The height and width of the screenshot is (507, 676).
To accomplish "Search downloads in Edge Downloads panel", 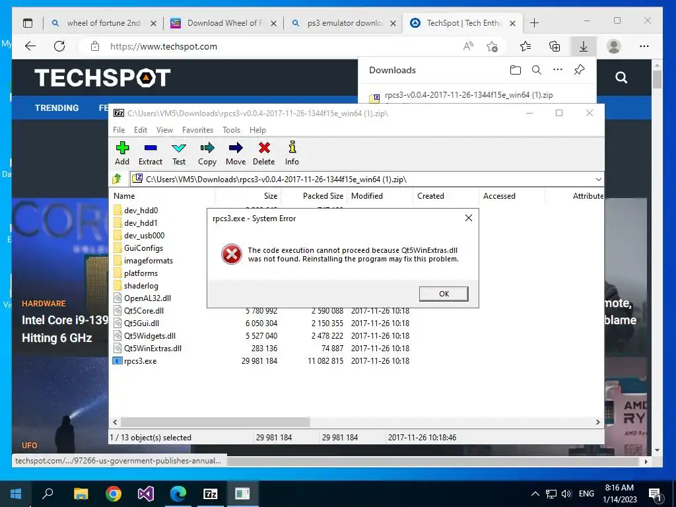I will pyautogui.click(x=536, y=70).
